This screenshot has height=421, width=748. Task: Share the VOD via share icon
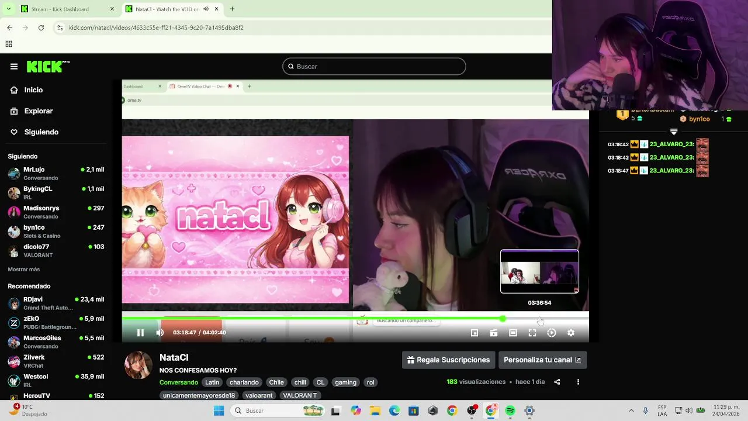(557, 382)
